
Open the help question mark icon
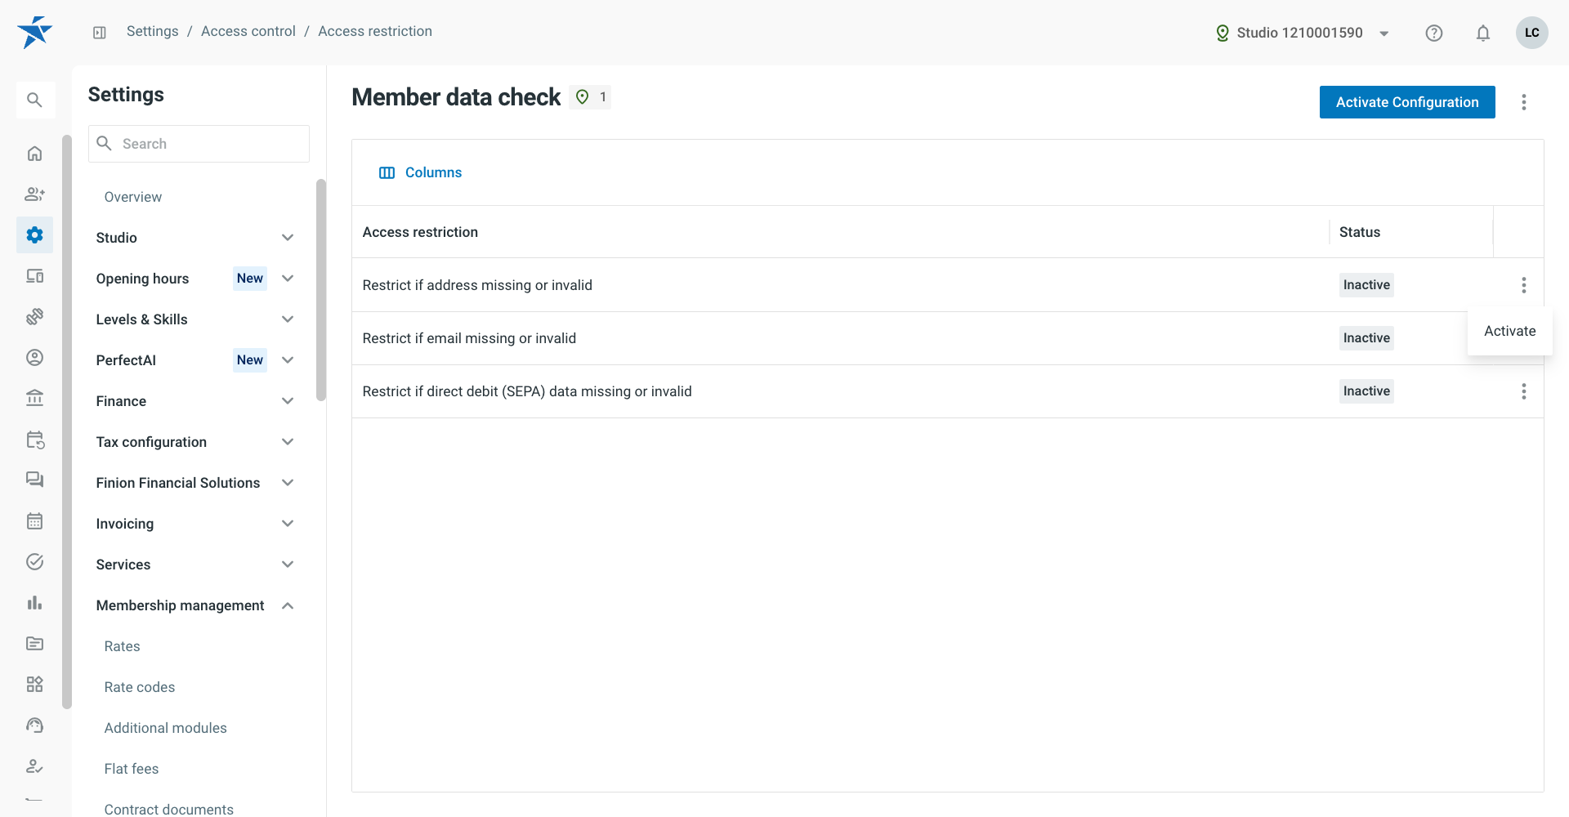point(1434,33)
